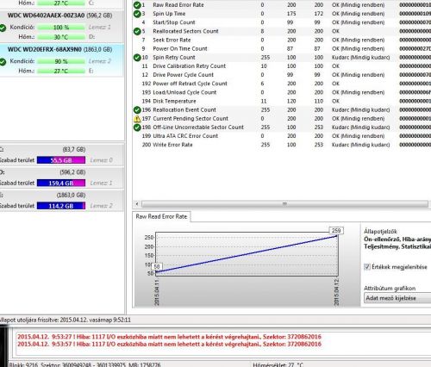
Task: Click the last refresh status text 9:52:11
Action: (x=65, y=320)
